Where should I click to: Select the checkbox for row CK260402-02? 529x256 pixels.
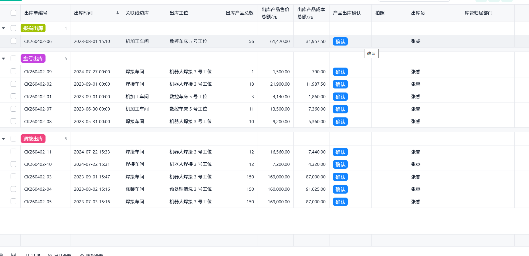(x=13, y=84)
